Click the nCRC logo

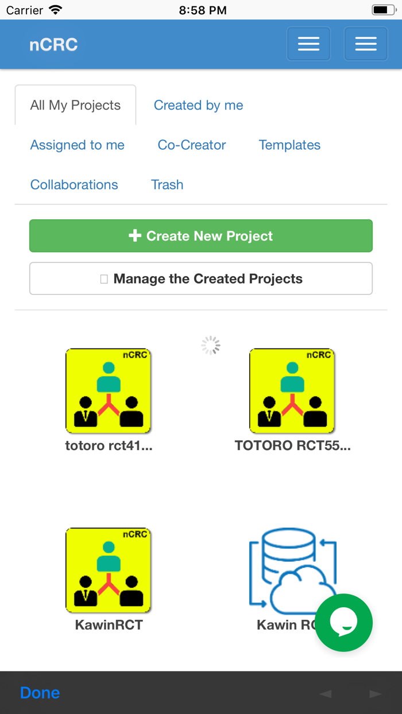53,44
